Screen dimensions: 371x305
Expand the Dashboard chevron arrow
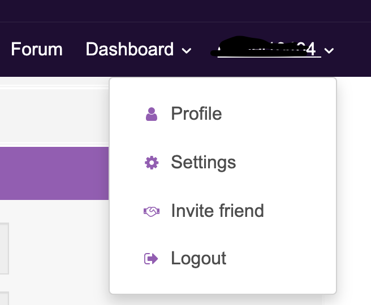(187, 51)
